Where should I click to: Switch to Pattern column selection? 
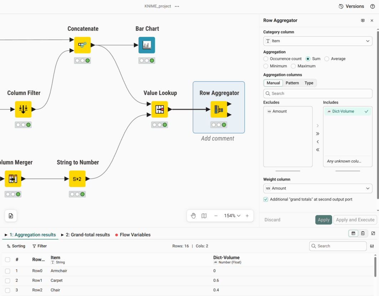coord(292,83)
